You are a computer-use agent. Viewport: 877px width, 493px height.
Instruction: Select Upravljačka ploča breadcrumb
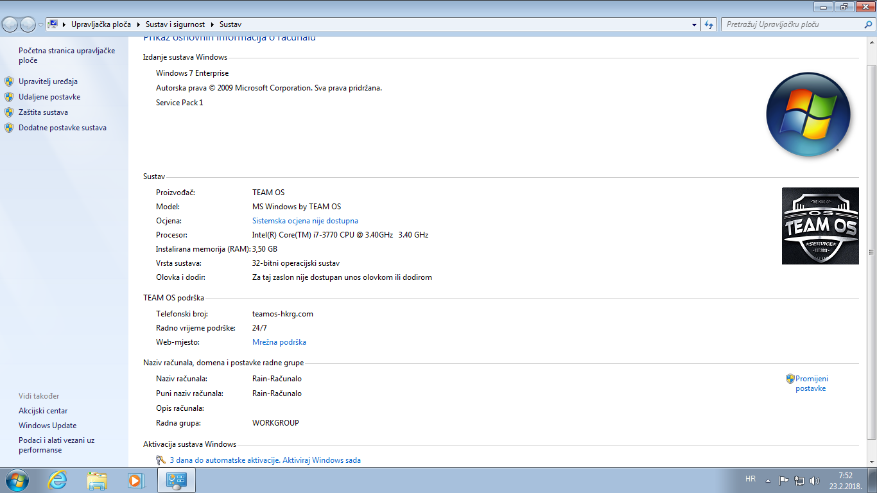[101, 24]
